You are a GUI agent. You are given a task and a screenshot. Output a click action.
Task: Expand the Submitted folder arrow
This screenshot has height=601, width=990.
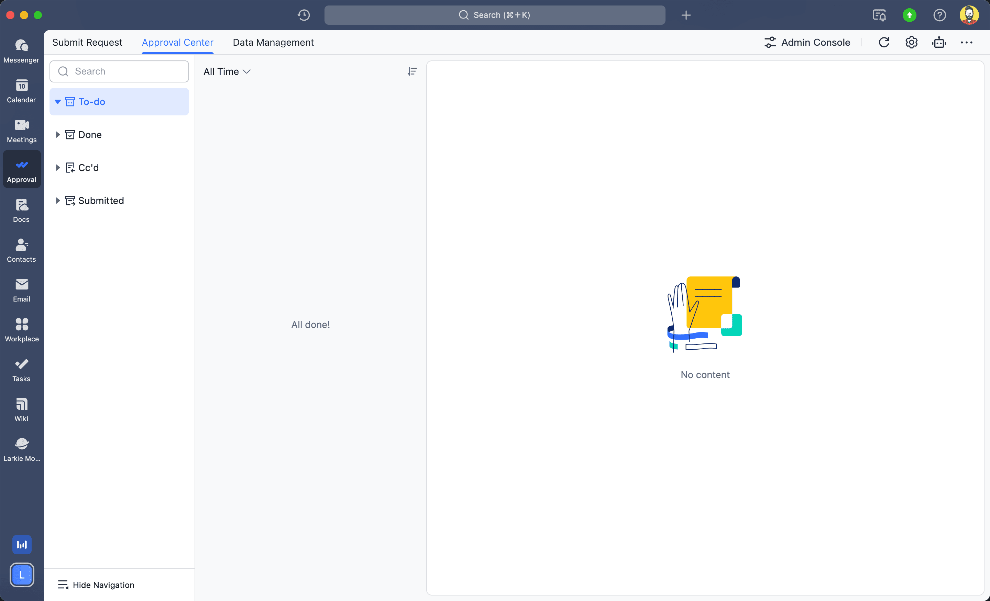click(x=58, y=200)
